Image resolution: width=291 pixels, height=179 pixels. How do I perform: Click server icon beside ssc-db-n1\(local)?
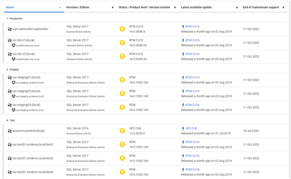click(10, 40)
